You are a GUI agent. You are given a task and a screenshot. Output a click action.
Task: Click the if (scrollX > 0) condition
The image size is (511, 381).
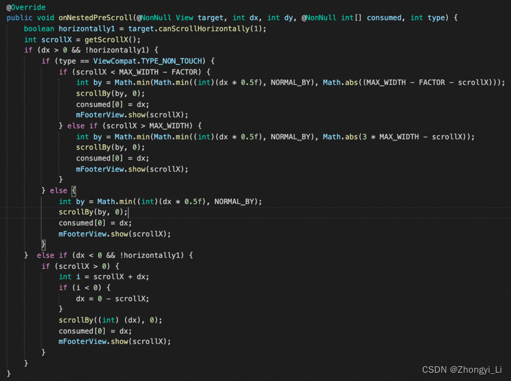tap(80, 266)
